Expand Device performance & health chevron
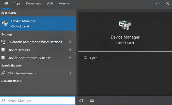The width and height of the screenshot is (172, 105). pos(70,58)
